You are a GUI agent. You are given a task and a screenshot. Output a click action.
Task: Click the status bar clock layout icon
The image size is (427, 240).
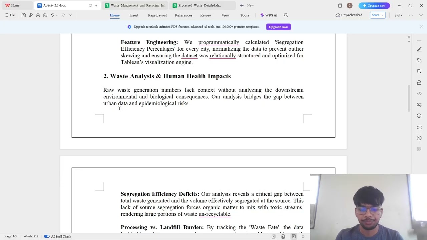pyautogui.click(x=273, y=236)
